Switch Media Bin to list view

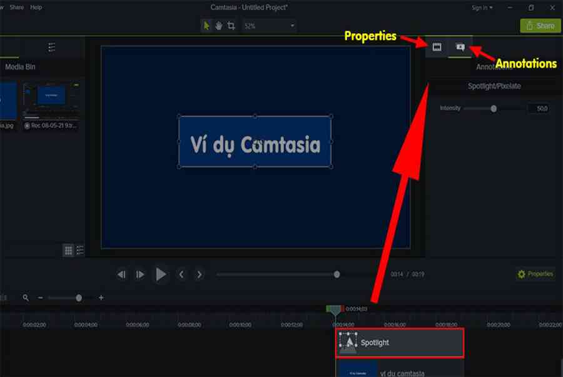(81, 250)
